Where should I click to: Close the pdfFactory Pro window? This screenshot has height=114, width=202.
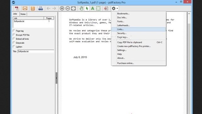[x=187, y=2]
